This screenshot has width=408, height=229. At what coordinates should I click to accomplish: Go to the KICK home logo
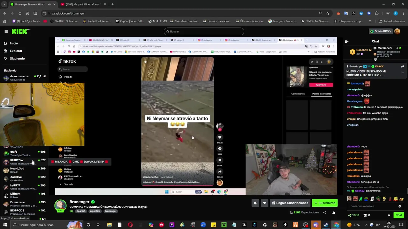click(21, 31)
